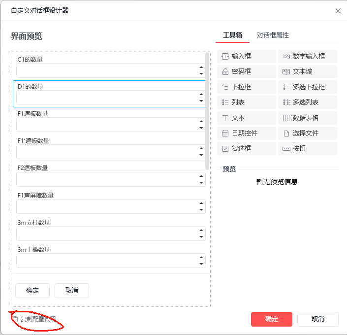Select the 日期控件 calendar icon
Screen dimensions: 347x335
pyautogui.click(x=225, y=133)
